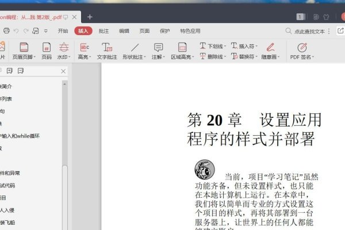The height and width of the screenshot is (230, 345).
Task: Click the title line 程序的样式并部署
Action: click(x=251, y=139)
